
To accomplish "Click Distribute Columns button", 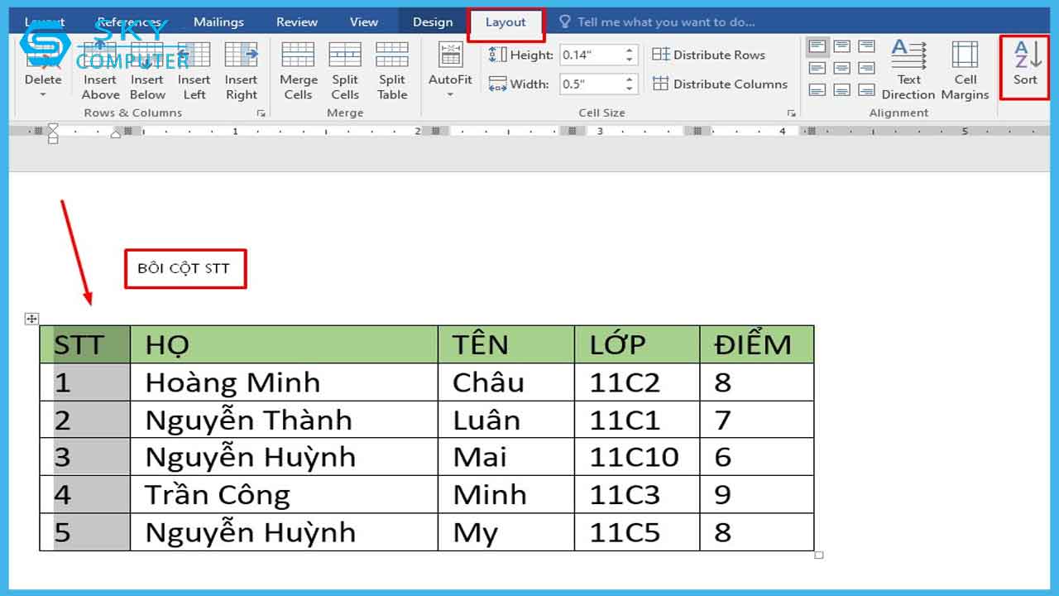I will 719,84.
